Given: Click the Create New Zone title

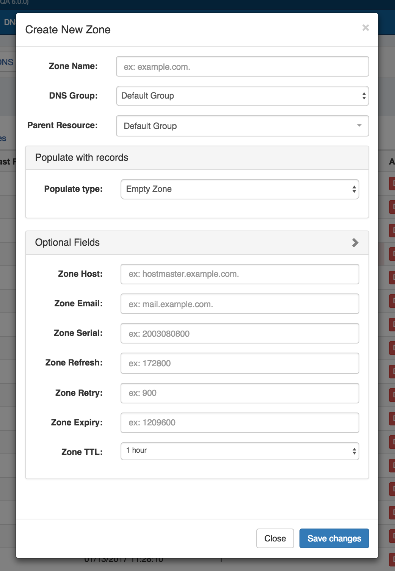Looking at the screenshot, I should (68, 30).
